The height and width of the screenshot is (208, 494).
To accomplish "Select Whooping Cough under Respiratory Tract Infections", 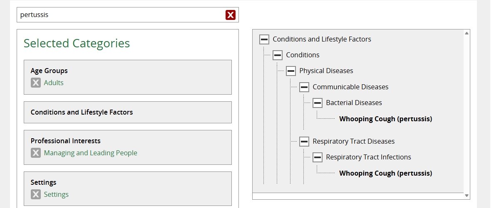I will coord(385,174).
